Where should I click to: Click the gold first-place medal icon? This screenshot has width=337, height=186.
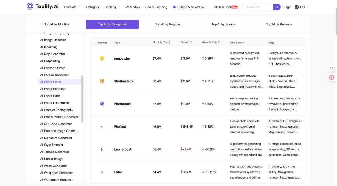point(102,58)
